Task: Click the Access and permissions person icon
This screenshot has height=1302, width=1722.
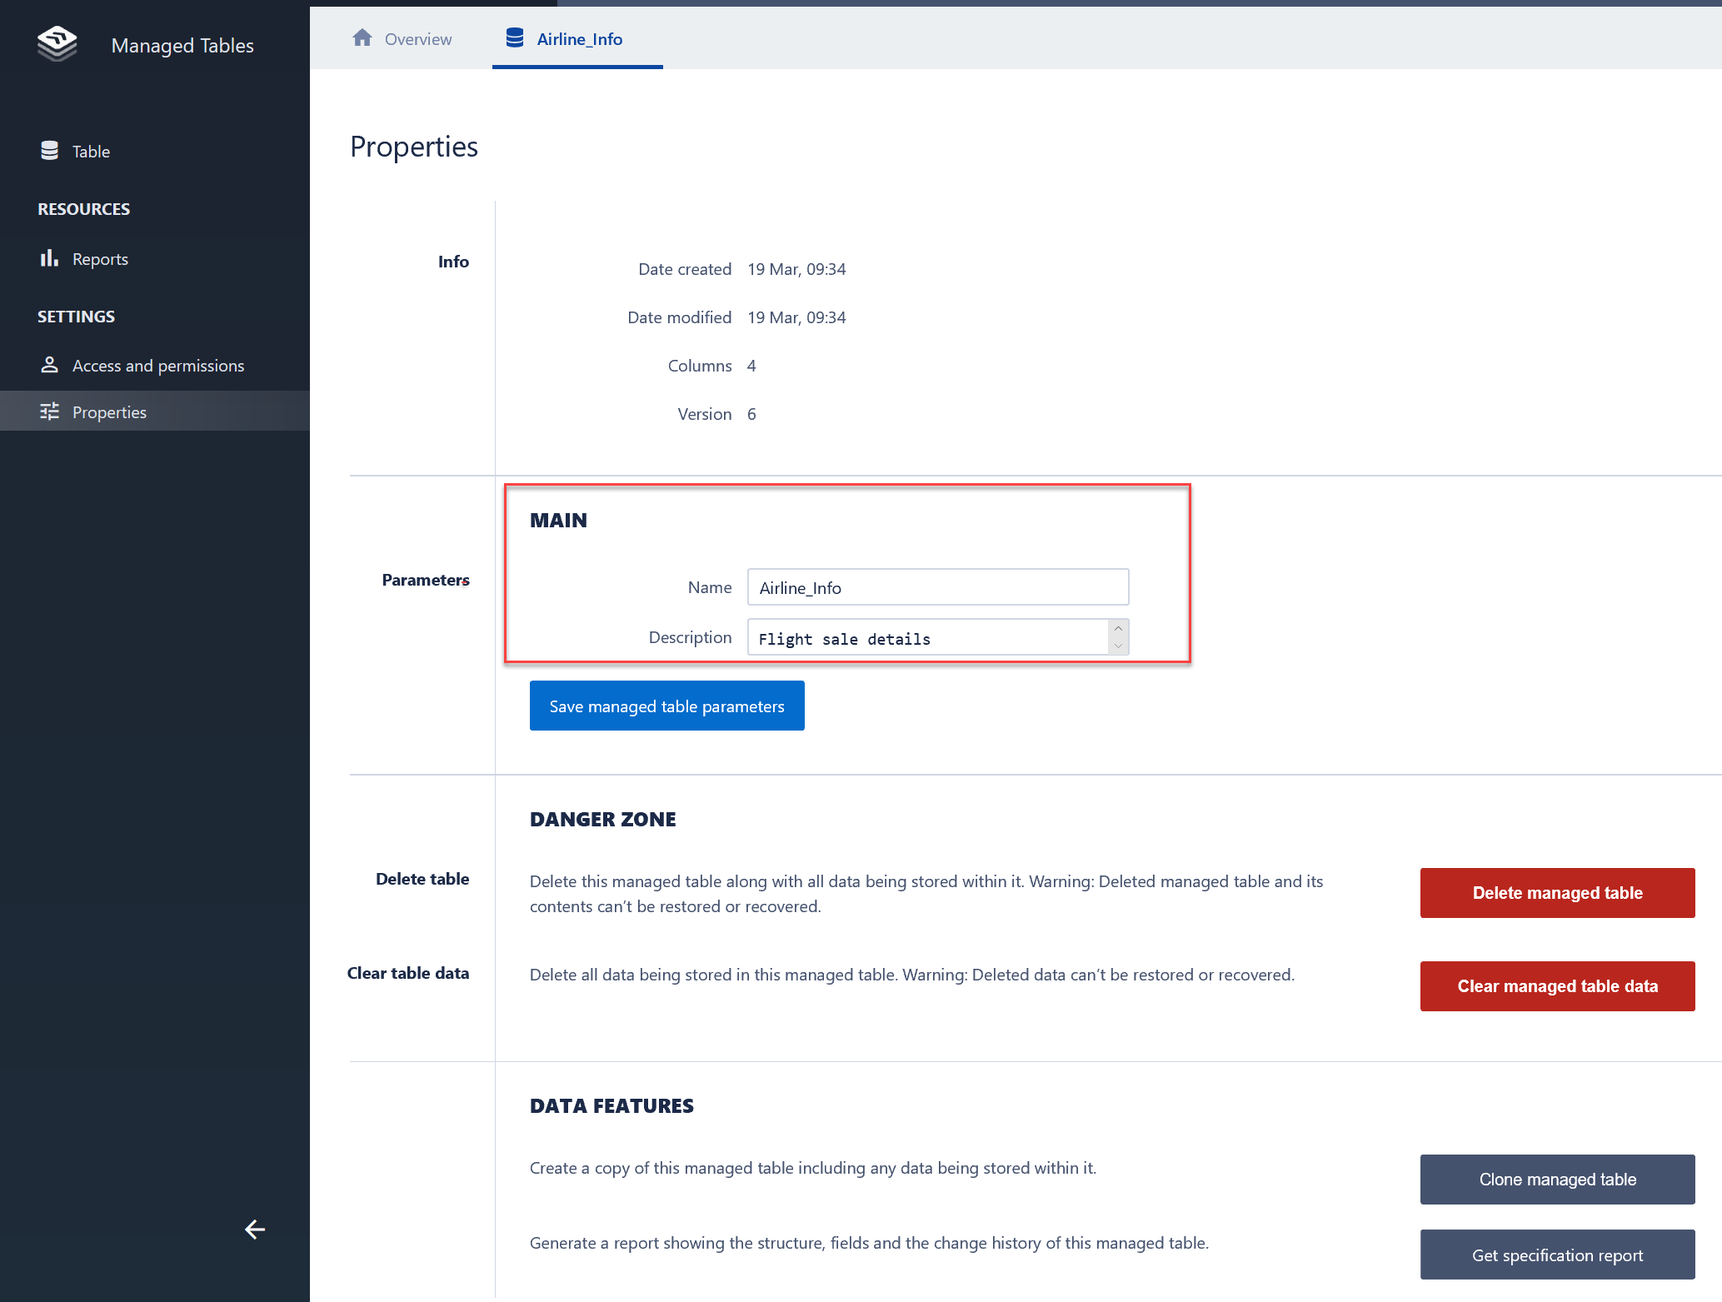Action: (49, 365)
